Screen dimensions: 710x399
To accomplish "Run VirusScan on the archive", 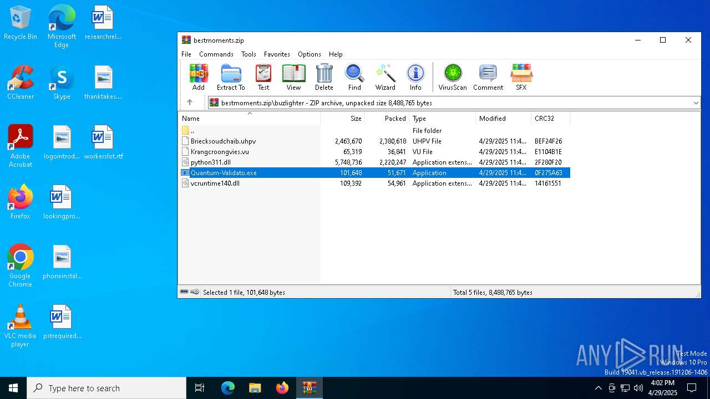I will click(x=453, y=77).
